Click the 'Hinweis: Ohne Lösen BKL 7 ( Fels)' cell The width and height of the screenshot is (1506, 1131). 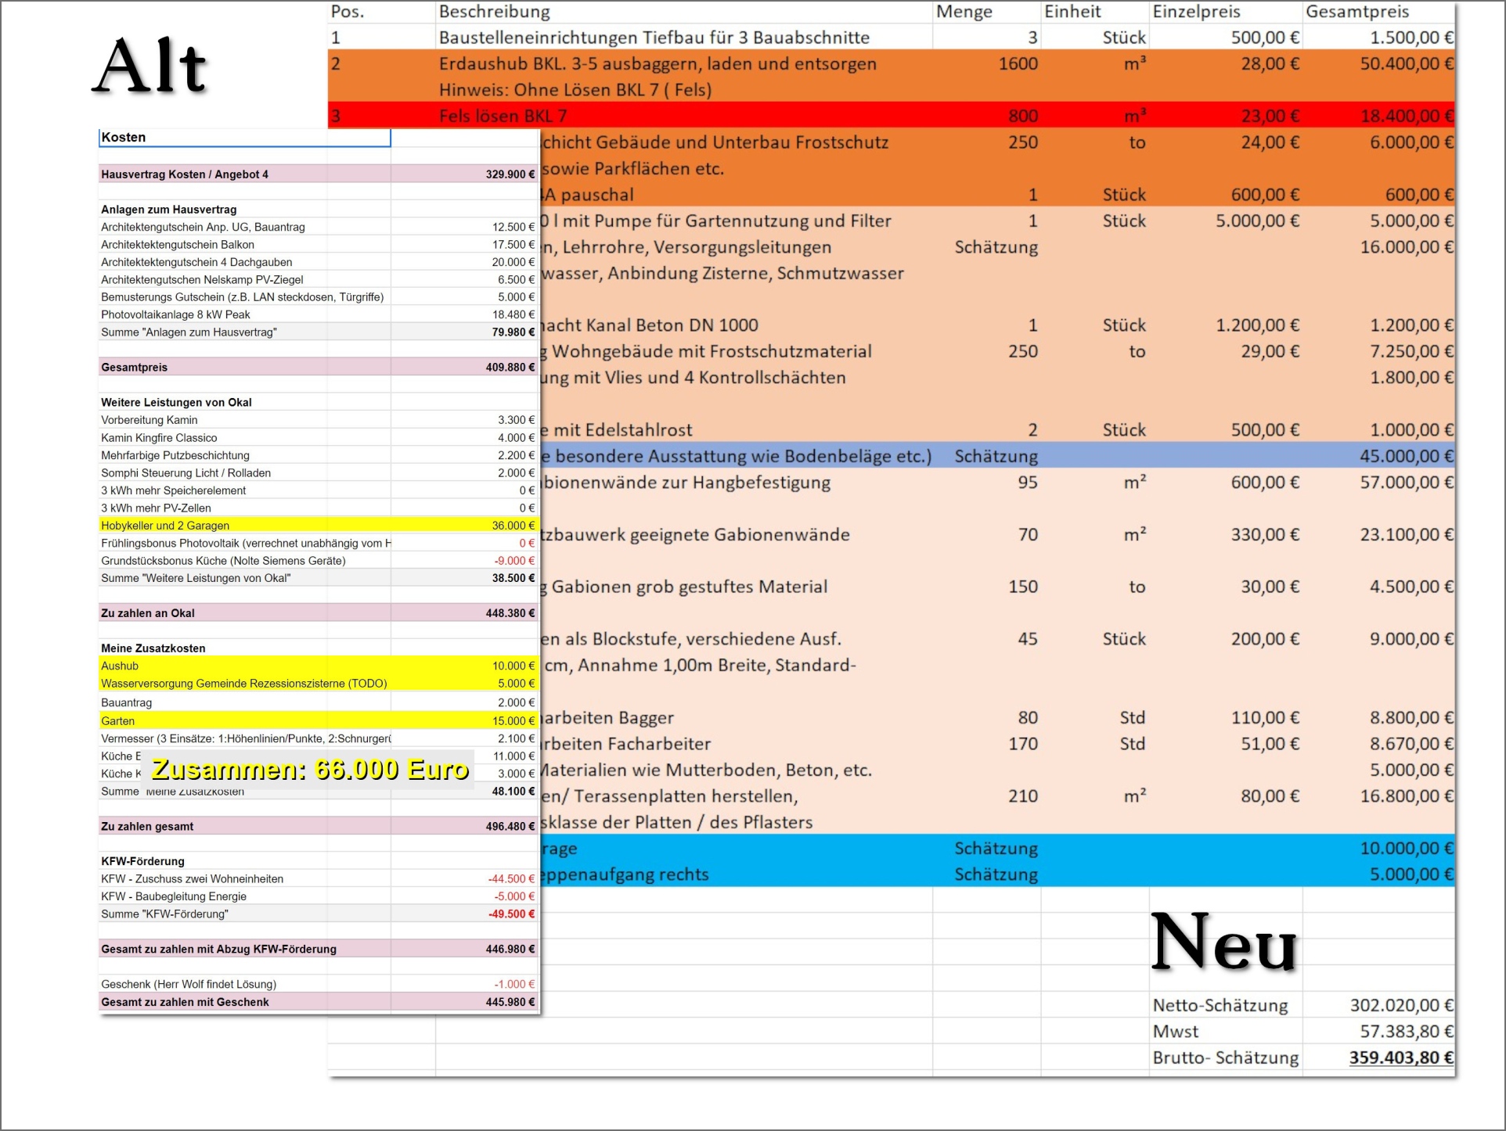(575, 90)
